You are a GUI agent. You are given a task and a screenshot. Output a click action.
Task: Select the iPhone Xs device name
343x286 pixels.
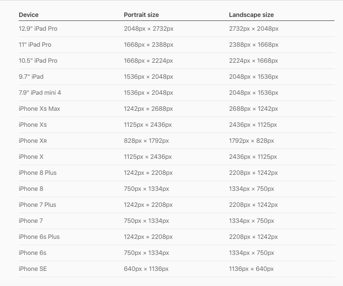coord(33,125)
